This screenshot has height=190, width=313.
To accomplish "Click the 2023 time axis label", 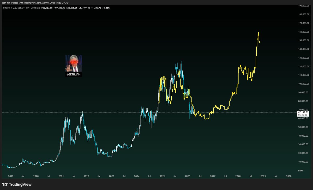I will (x=112, y=176).
